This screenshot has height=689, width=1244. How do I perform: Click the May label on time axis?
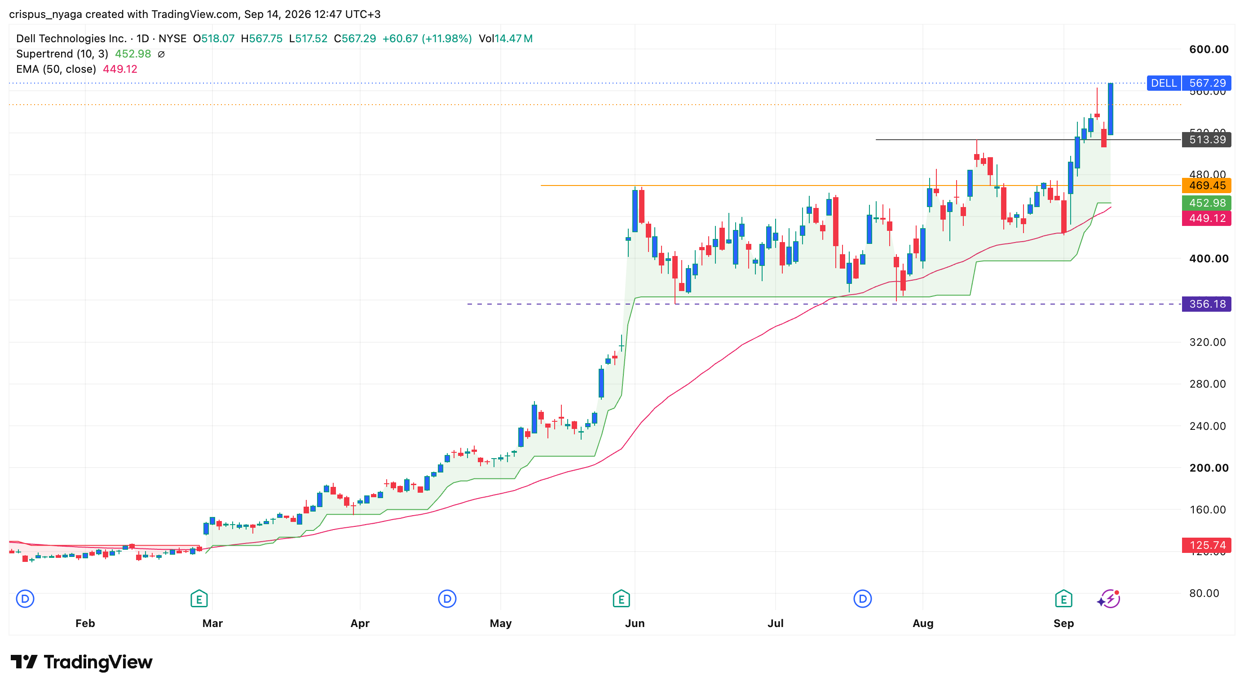(500, 623)
